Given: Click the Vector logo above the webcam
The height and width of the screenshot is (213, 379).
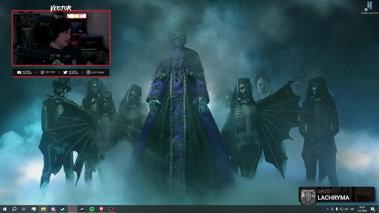Looking at the screenshot, I should [x=61, y=8].
